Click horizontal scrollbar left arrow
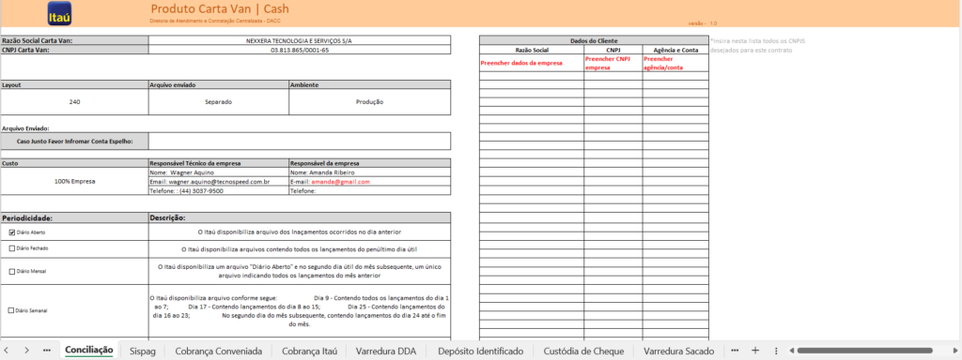The width and height of the screenshot is (962, 360). tap(791, 351)
